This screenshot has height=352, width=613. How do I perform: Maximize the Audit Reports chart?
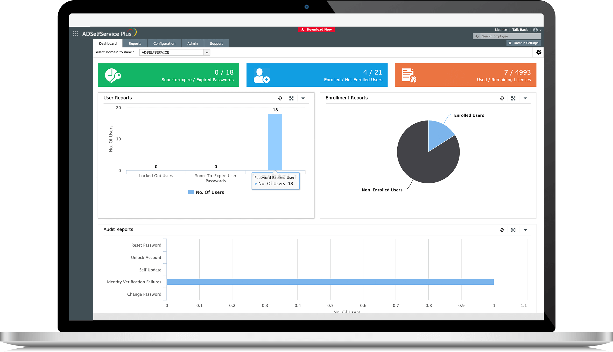tap(513, 230)
